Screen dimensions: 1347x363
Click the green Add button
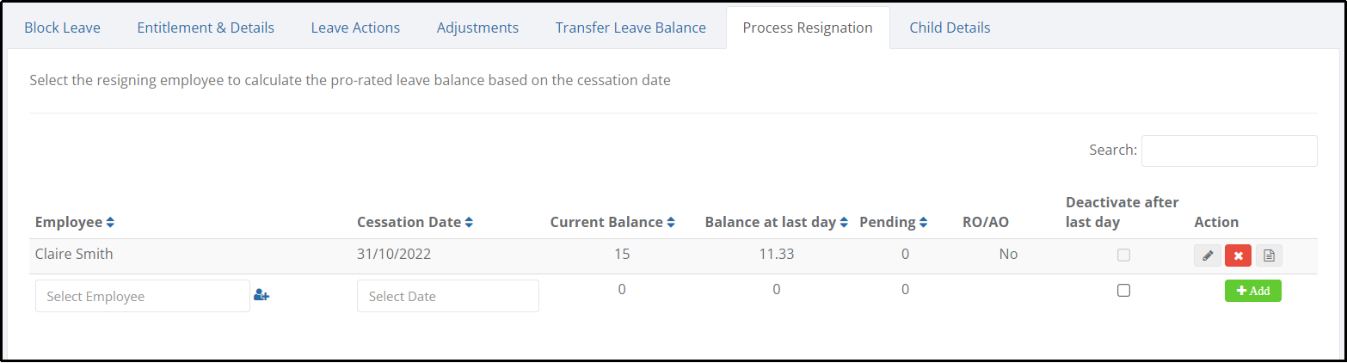[1252, 291]
